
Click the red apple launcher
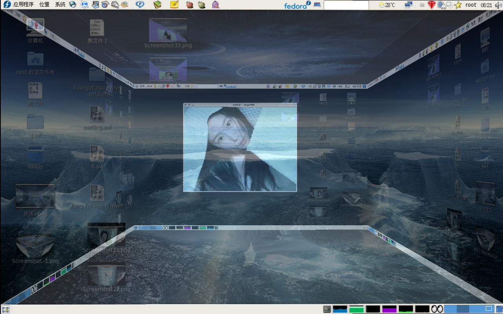(x=189, y=5)
